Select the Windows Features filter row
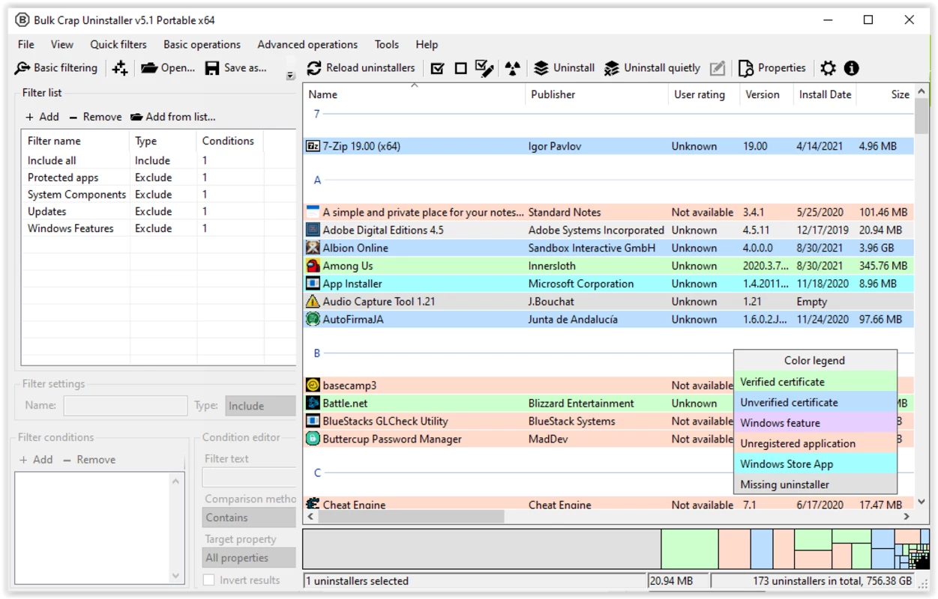 pyautogui.click(x=158, y=228)
